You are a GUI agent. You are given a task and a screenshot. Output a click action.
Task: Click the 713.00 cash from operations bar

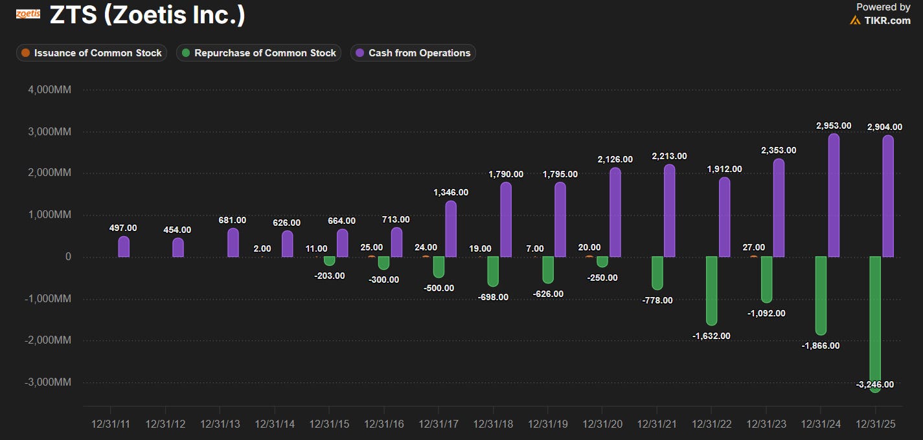tap(397, 242)
